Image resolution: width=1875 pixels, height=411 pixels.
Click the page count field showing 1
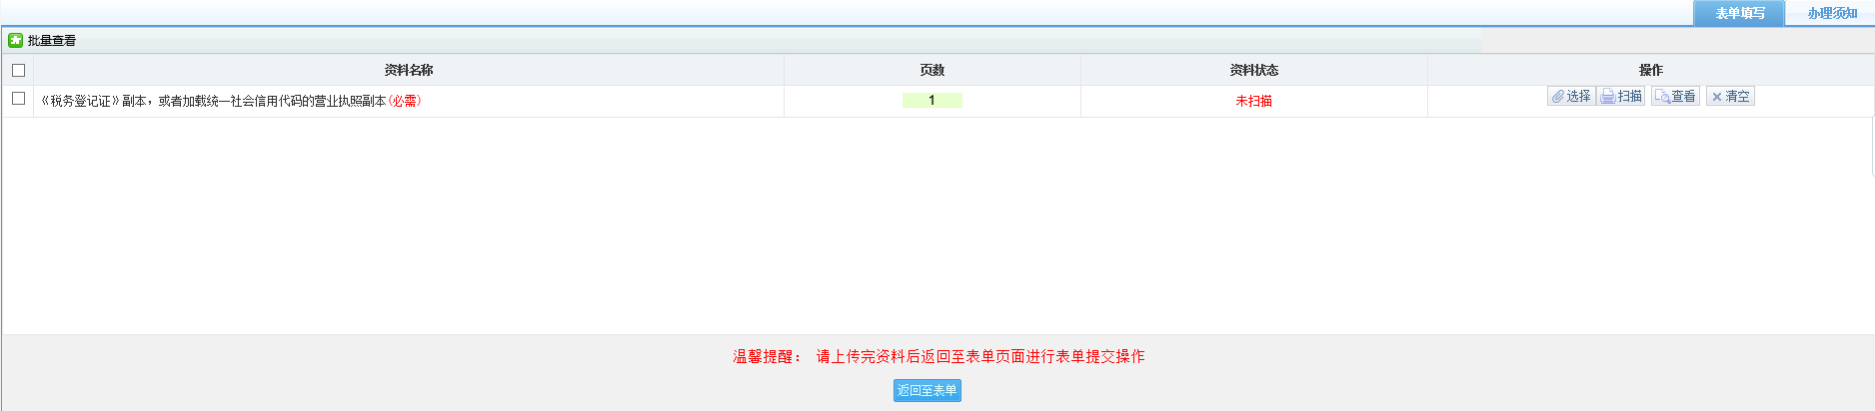tap(933, 100)
